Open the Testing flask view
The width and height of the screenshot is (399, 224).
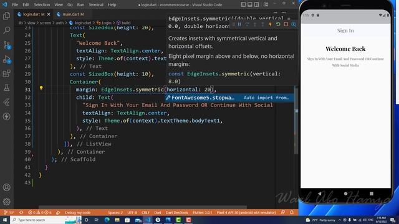(6, 88)
